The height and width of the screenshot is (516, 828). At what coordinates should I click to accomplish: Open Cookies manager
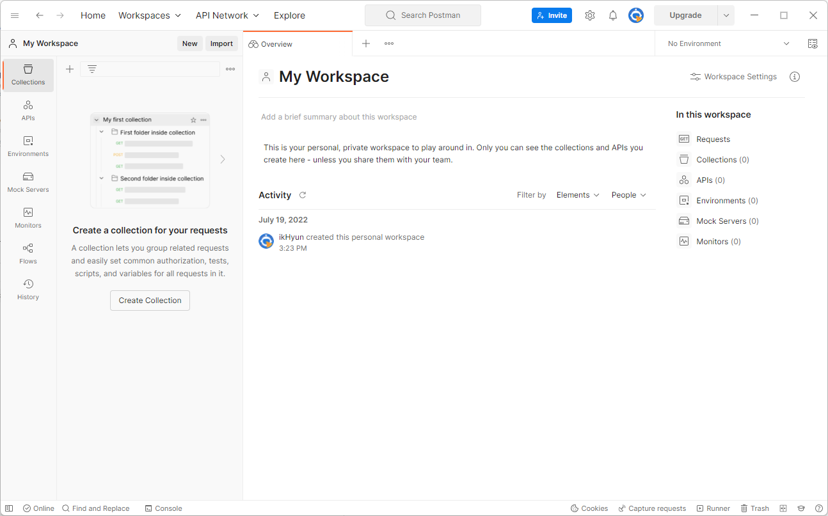tap(589, 508)
